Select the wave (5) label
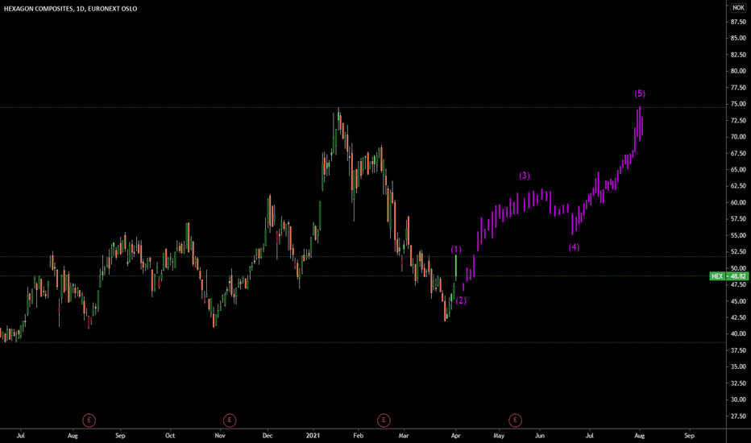 point(640,93)
